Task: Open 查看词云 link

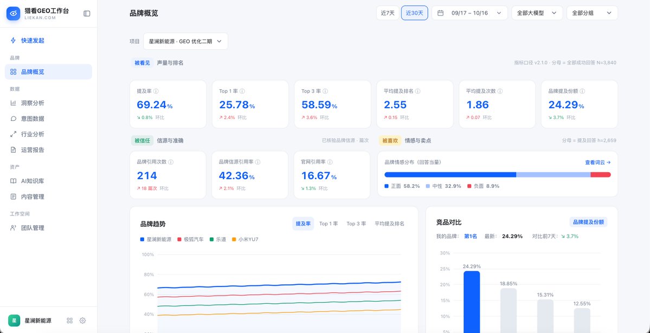Action: [598, 162]
